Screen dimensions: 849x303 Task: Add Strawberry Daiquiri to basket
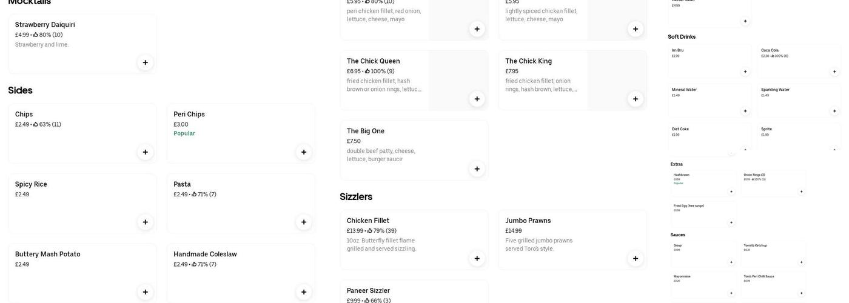pos(146,62)
